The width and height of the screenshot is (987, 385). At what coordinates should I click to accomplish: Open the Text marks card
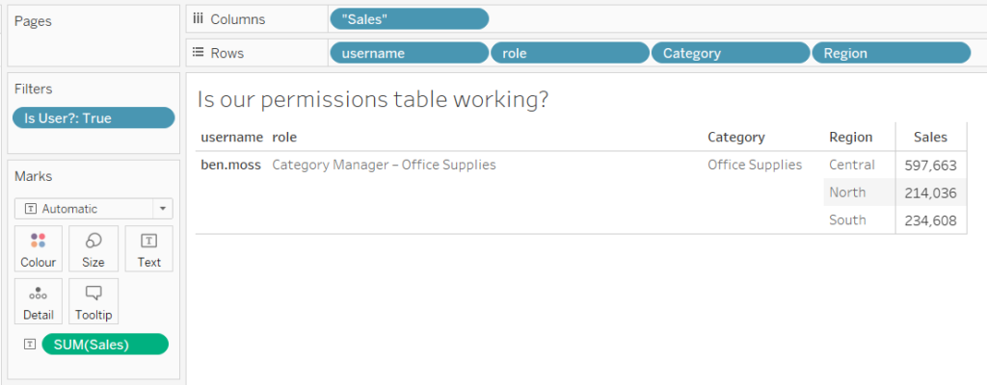coord(149,248)
